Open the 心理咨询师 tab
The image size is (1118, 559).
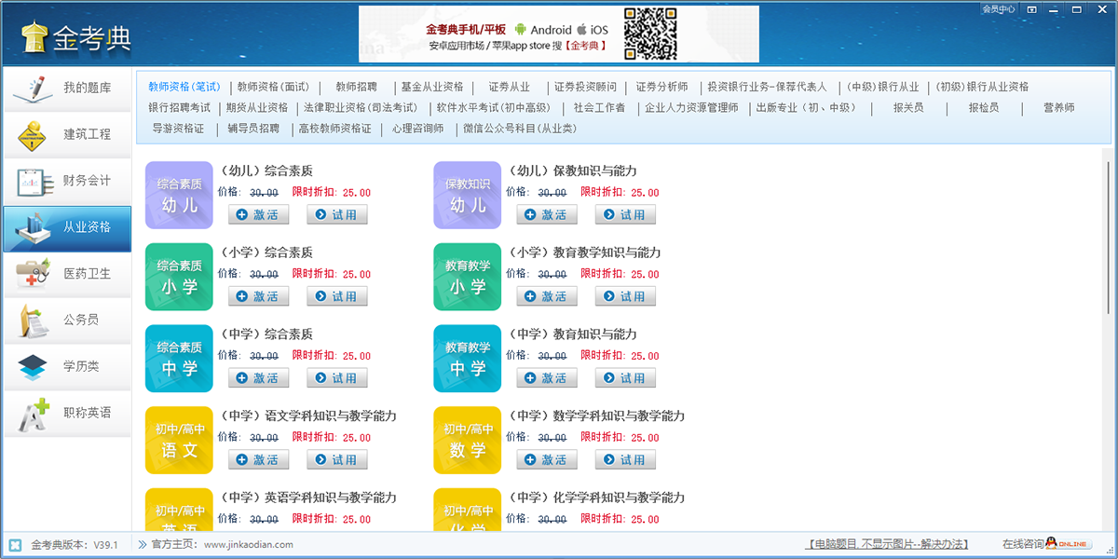point(417,129)
